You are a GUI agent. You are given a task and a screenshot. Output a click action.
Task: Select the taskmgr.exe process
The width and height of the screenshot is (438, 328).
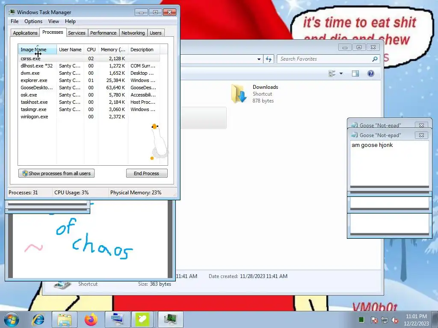click(89, 109)
